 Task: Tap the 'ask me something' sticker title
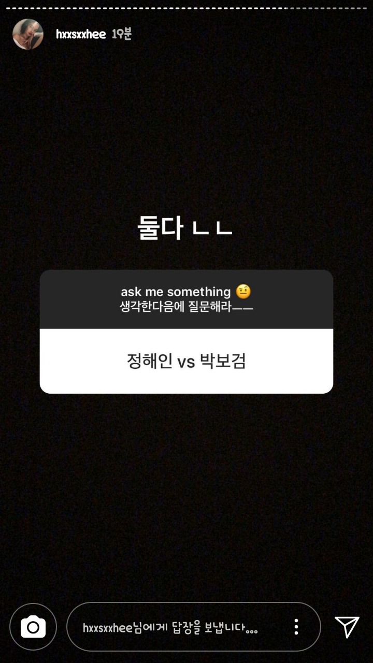176,292
